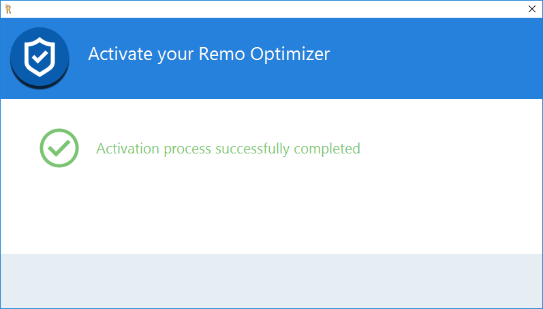Click the white checkmark inside the shield

click(x=40, y=57)
